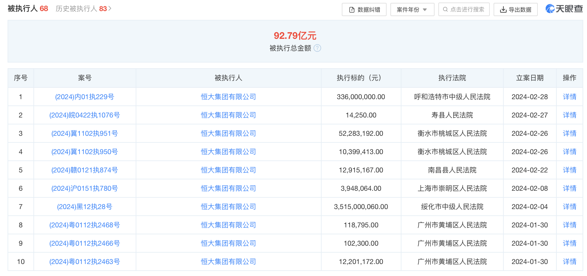Viewport: 587px width, 276px height.
Task: Open the 案件年份 dropdown filter
Action: [x=412, y=10]
